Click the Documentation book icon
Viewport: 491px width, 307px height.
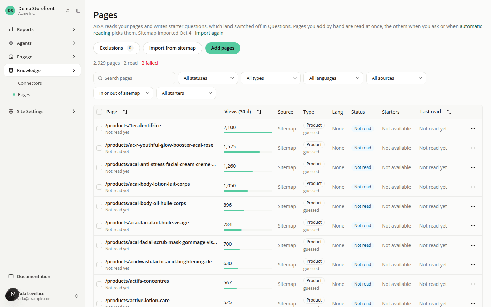[11, 276]
